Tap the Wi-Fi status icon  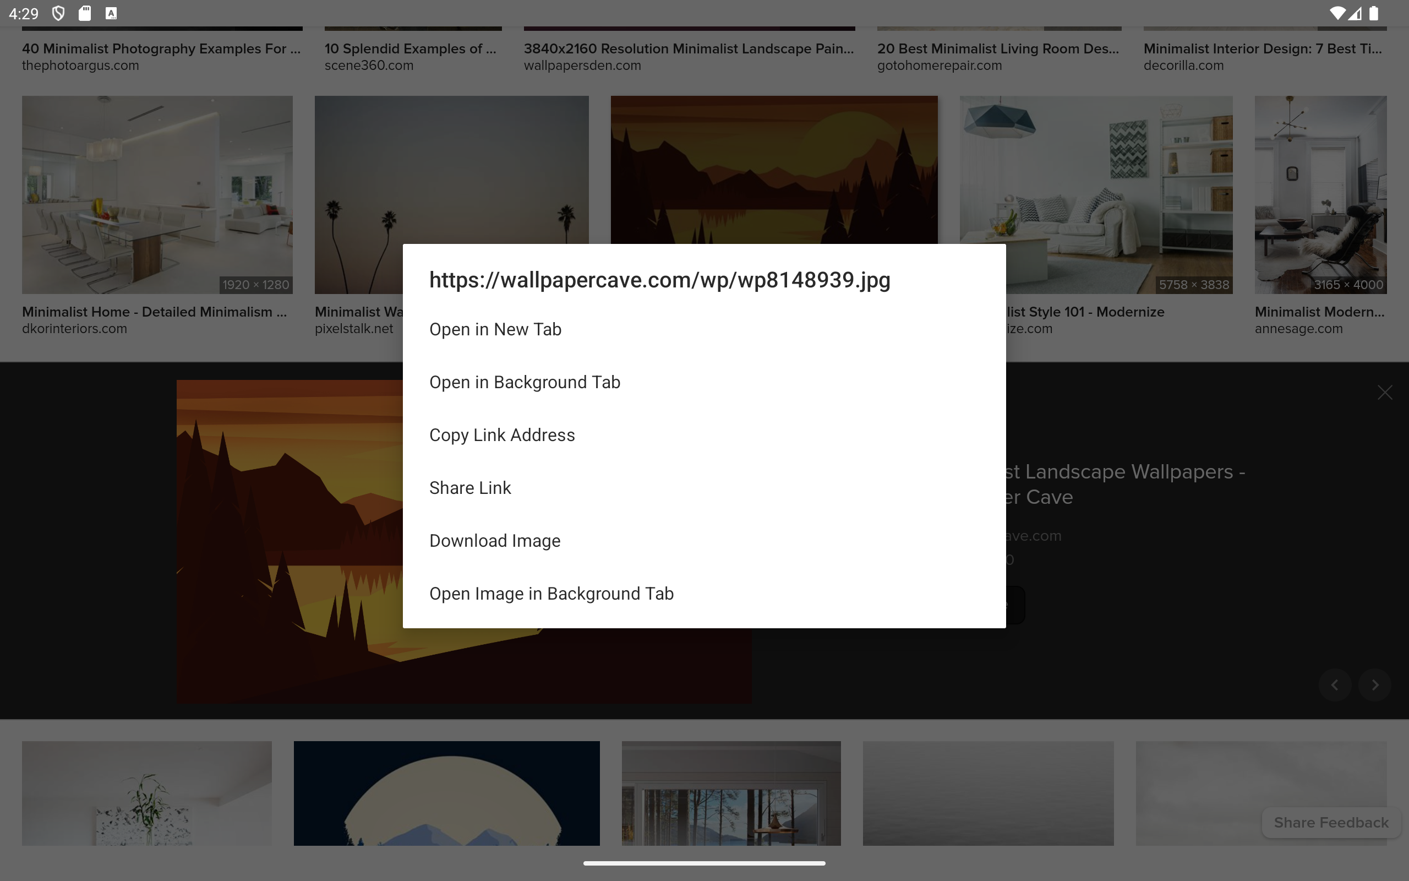[1337, 13]
